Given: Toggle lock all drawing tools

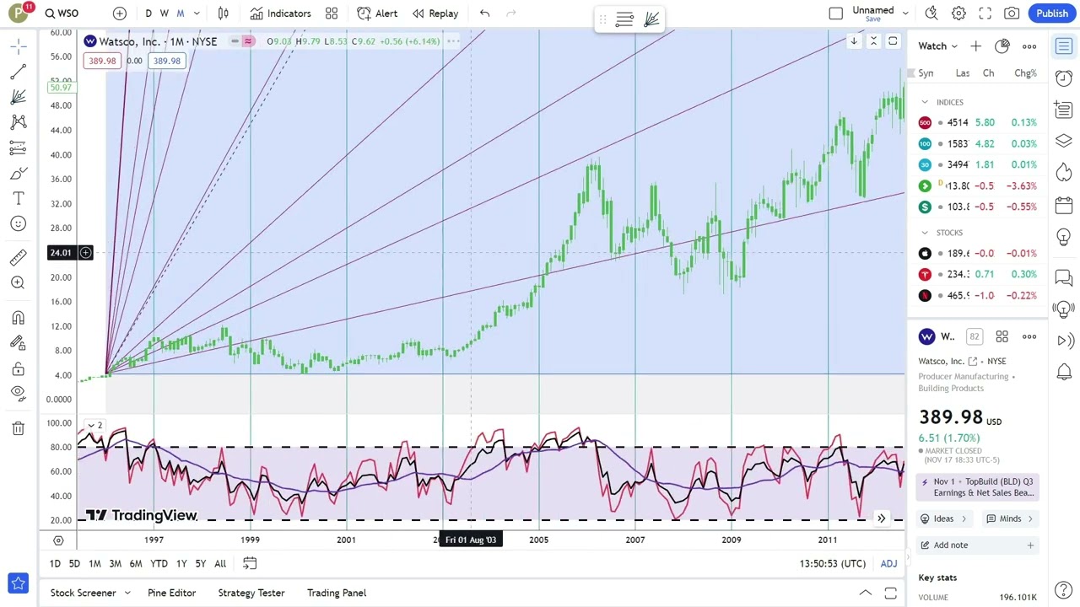Looking at the screenshot, I should [x=18, y=368].
